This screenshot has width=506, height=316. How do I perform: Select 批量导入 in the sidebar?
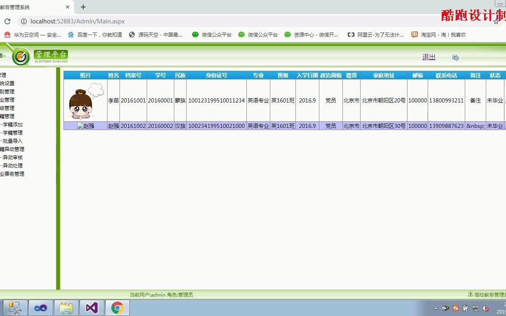pos(14,141)
